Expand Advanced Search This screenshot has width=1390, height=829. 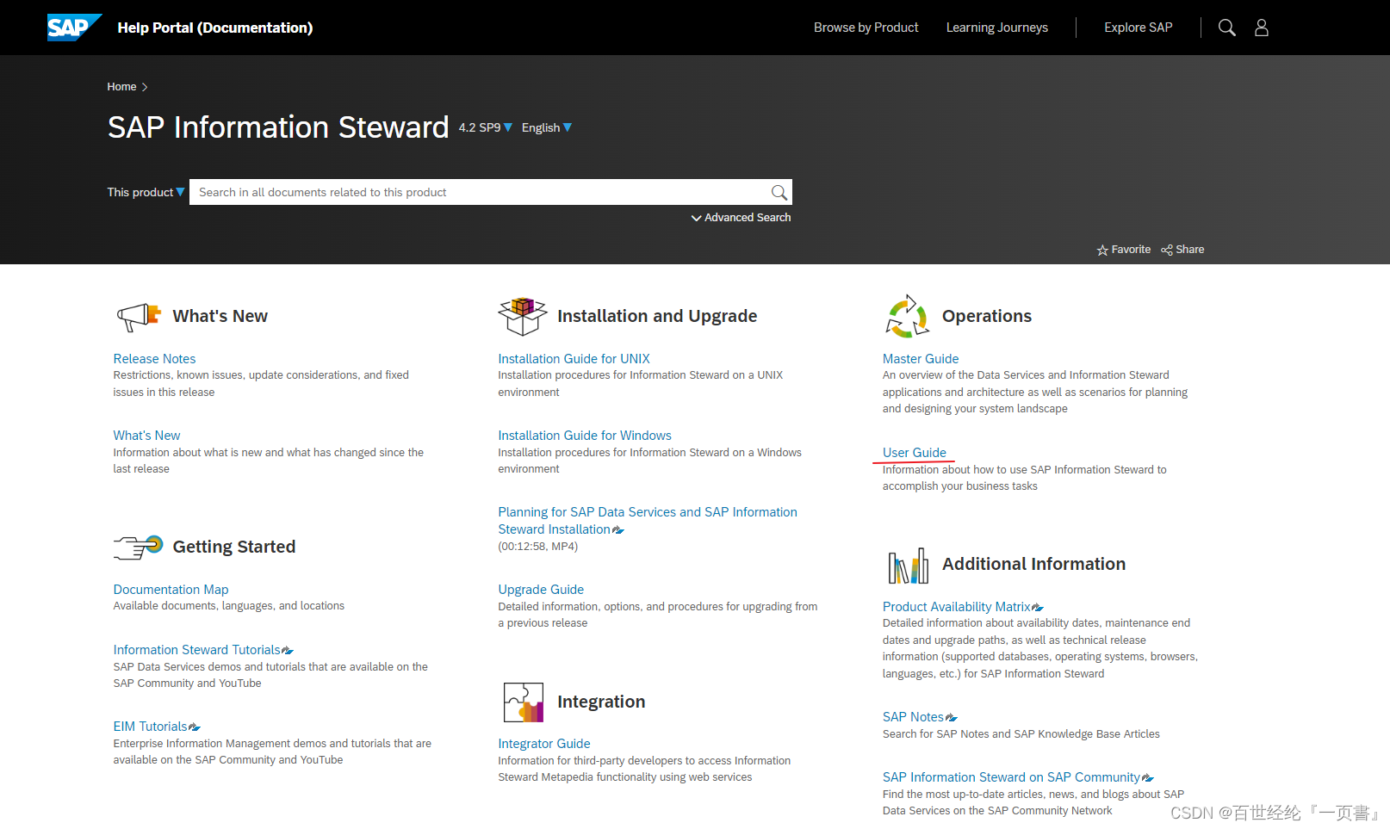pyautogui.click(x=741, y=218)
